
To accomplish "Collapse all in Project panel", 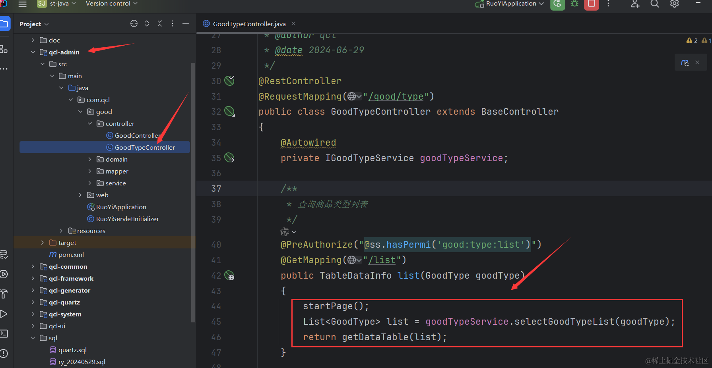I will coord(160,24).
